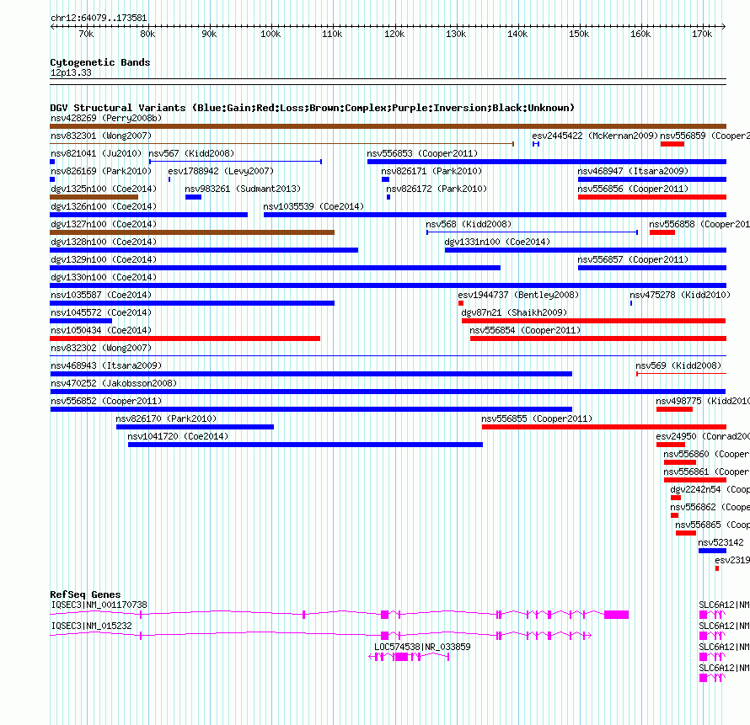Click dgv1328n100 (Coe2014) label
Viewport: 750px width, 725px height.
pos(104,242)
